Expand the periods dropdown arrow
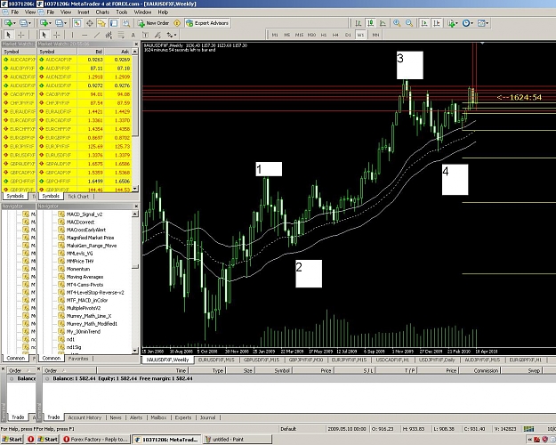Image resolution: width=556 pixels, height=445 pixels. [x=472, y=23]
